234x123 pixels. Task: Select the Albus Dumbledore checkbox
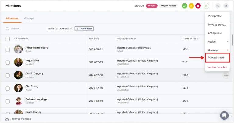pyautogui.click(x=8, y=50)
